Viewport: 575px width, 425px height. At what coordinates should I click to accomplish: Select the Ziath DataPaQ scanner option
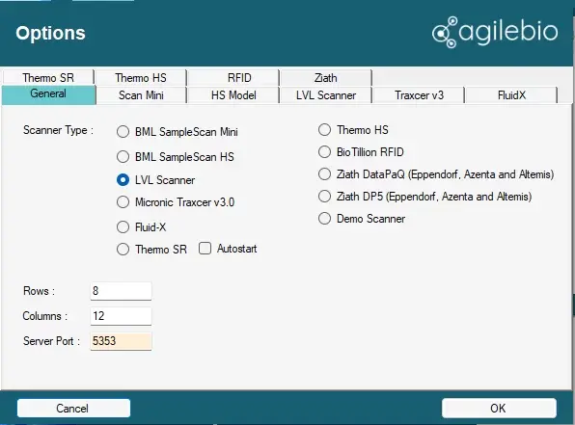(324, 174)
